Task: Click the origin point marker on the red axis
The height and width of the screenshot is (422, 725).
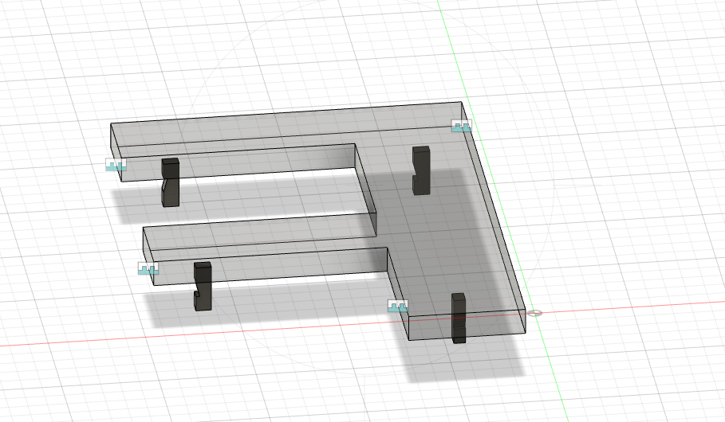Action: 534,313
